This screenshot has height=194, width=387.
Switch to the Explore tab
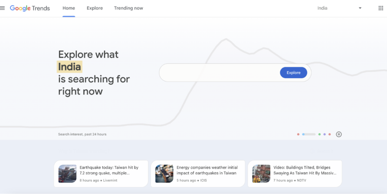tap(94, 8)
